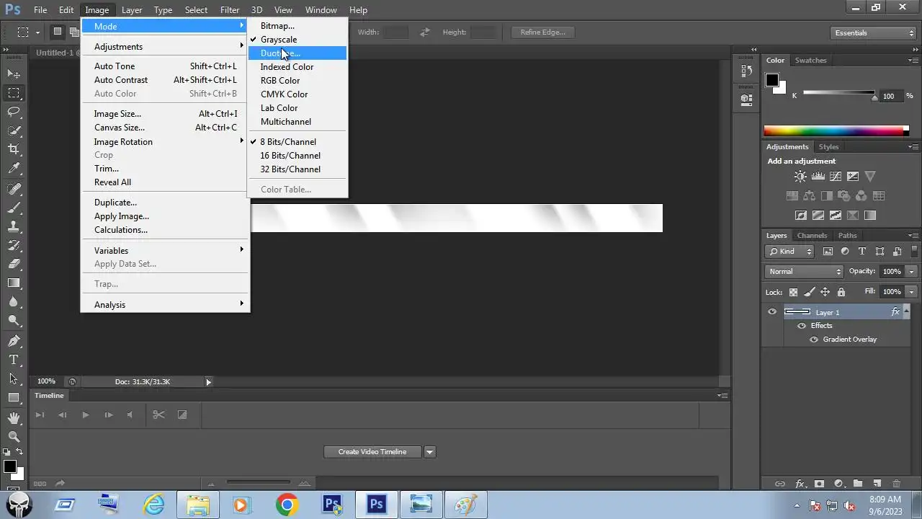The image size is (922, 519).
Task: Select the Path Selection tool
Action: coord(14,378)
